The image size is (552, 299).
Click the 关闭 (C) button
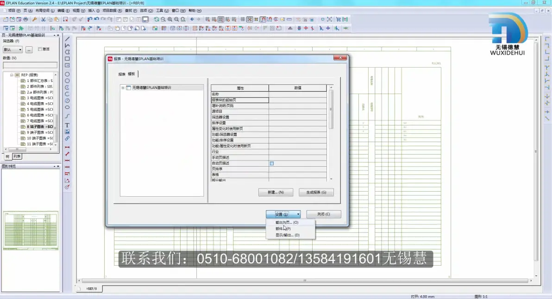tap(324, 214)
